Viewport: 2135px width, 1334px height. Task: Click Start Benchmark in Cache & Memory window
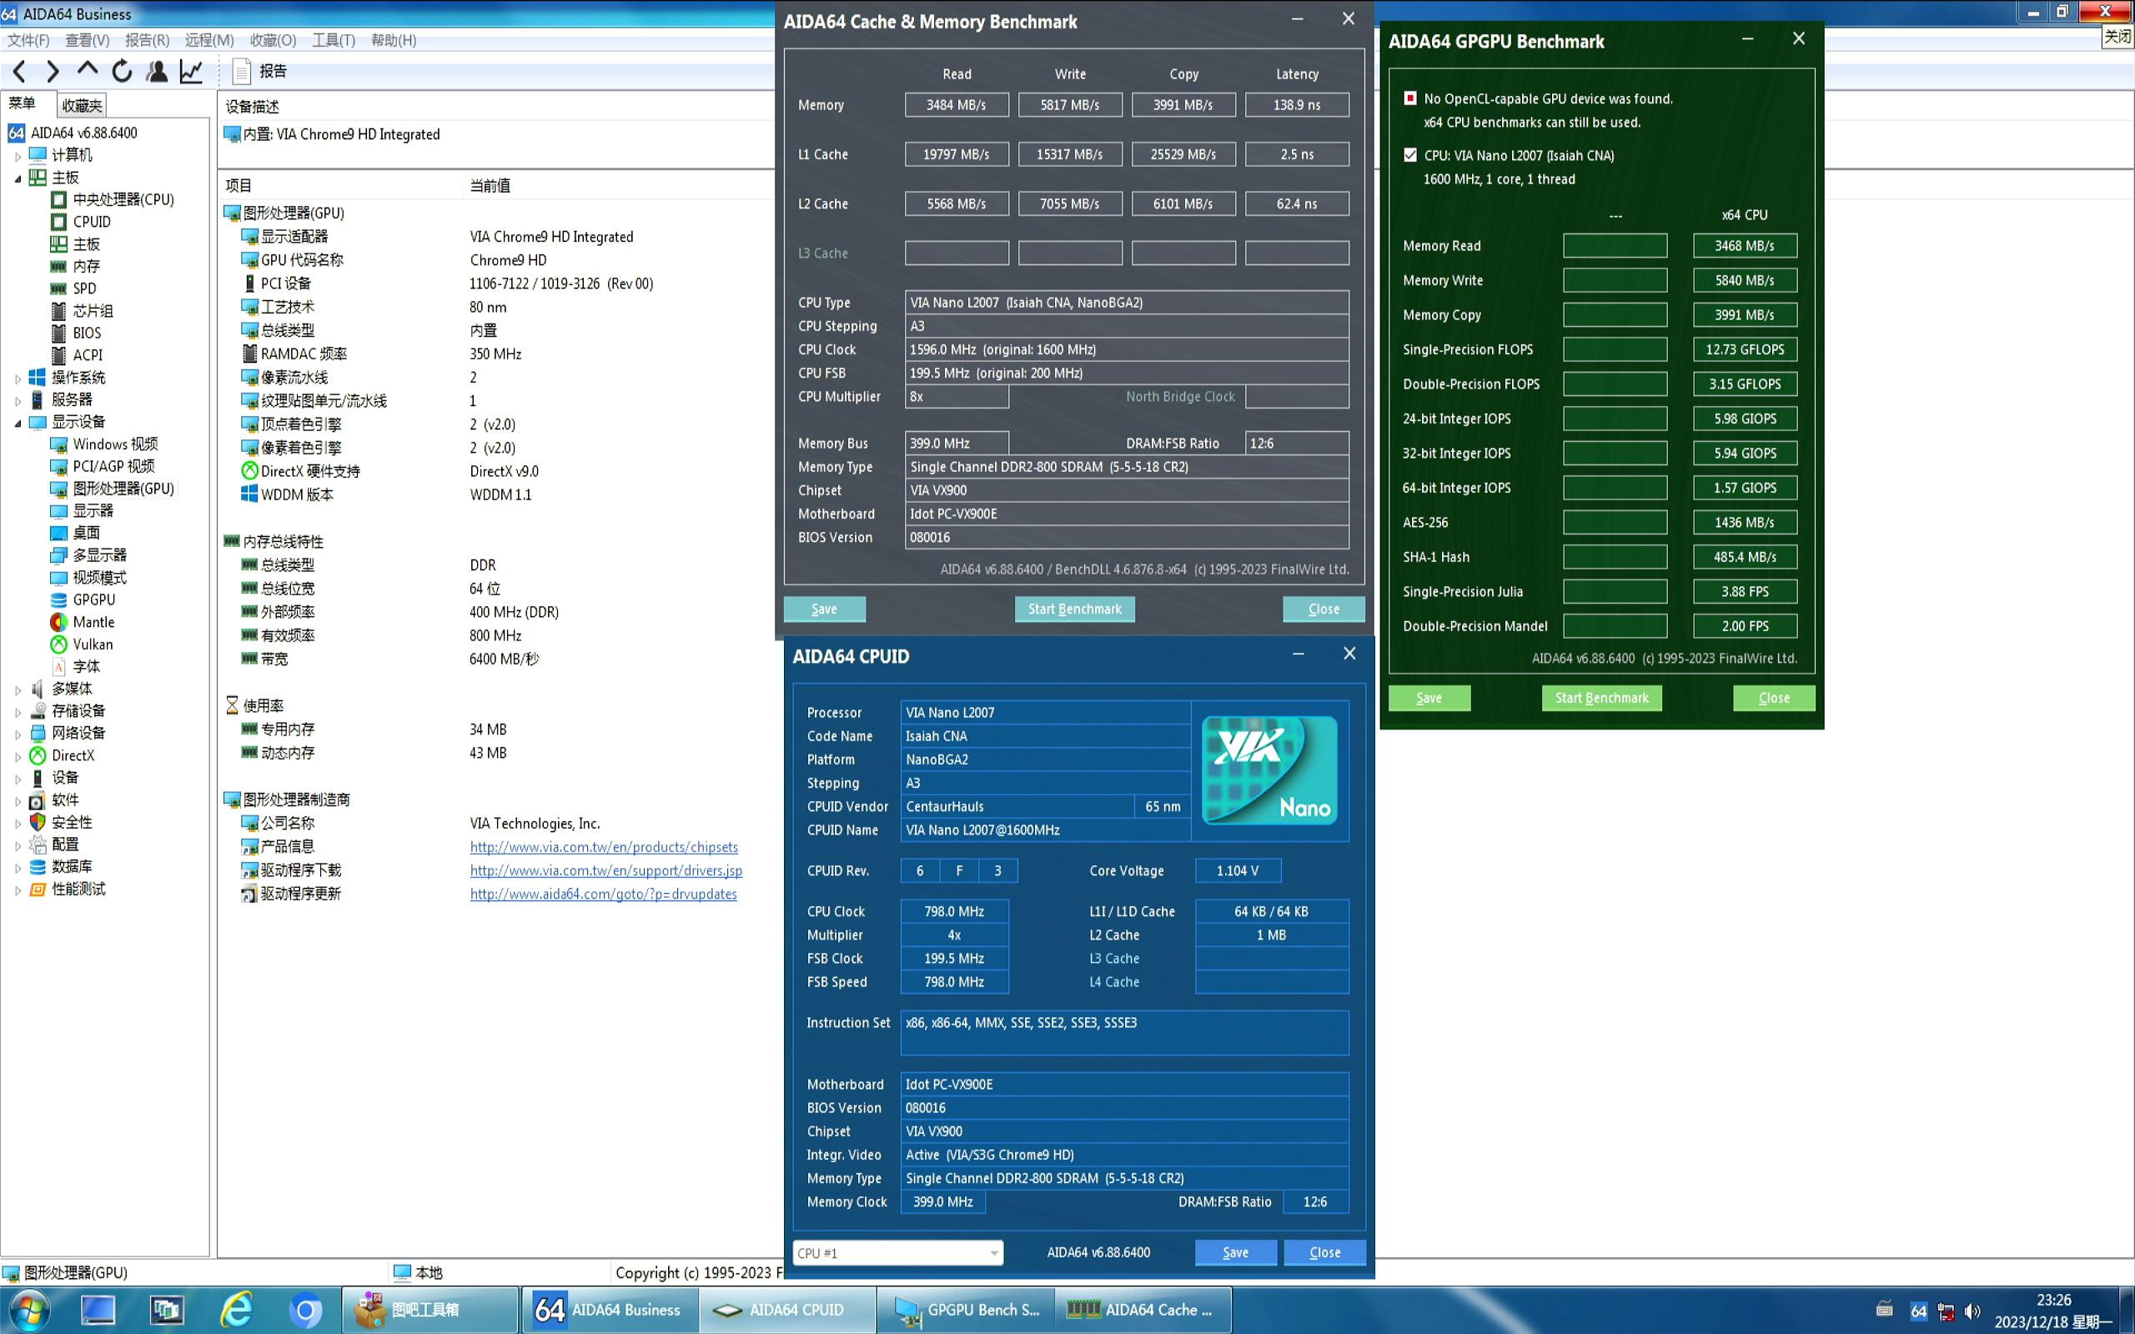pyautogui.click(x=1073, y=609)
